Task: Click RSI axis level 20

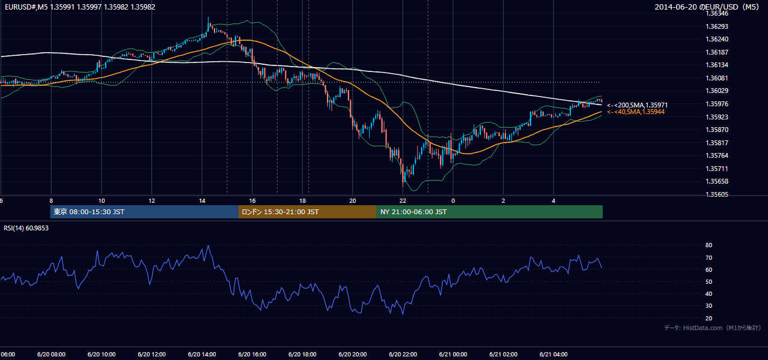Action: (x=709, y=318)
